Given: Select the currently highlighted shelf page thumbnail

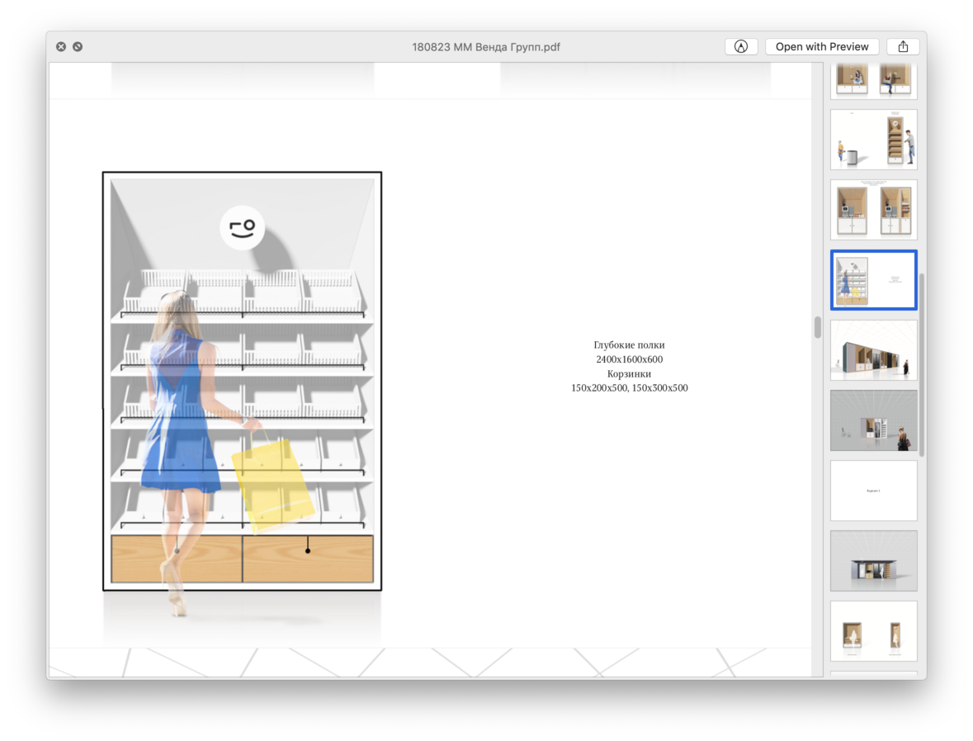Looking at the screenshot, I should [873, 280].
